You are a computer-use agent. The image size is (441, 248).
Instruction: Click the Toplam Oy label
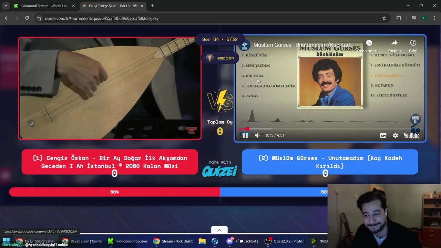(x=220, y=122)
